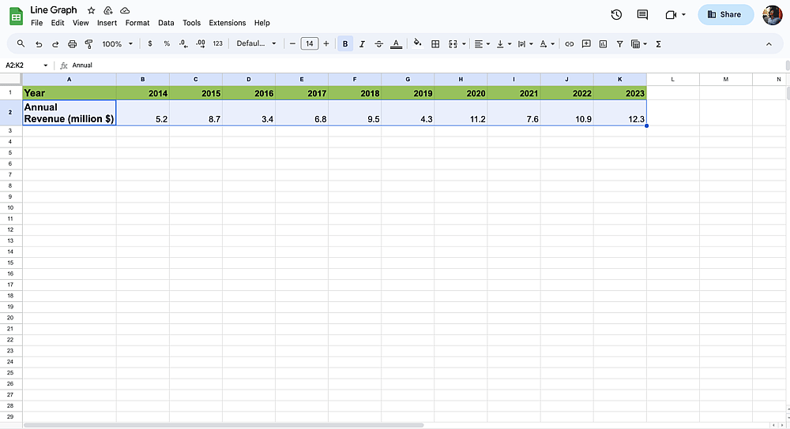790x429 pixels.
Task: Click the horizontal scrollbar at the bottom
Action: [224, 426]
